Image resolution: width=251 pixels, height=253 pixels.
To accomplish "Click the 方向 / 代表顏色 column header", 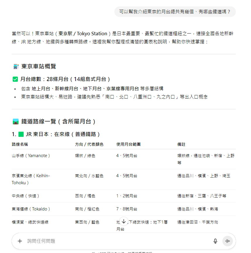I will 89,144.
